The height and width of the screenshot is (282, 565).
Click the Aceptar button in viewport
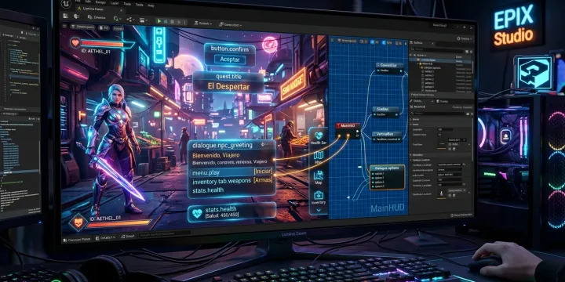click(x=229, y=60)
